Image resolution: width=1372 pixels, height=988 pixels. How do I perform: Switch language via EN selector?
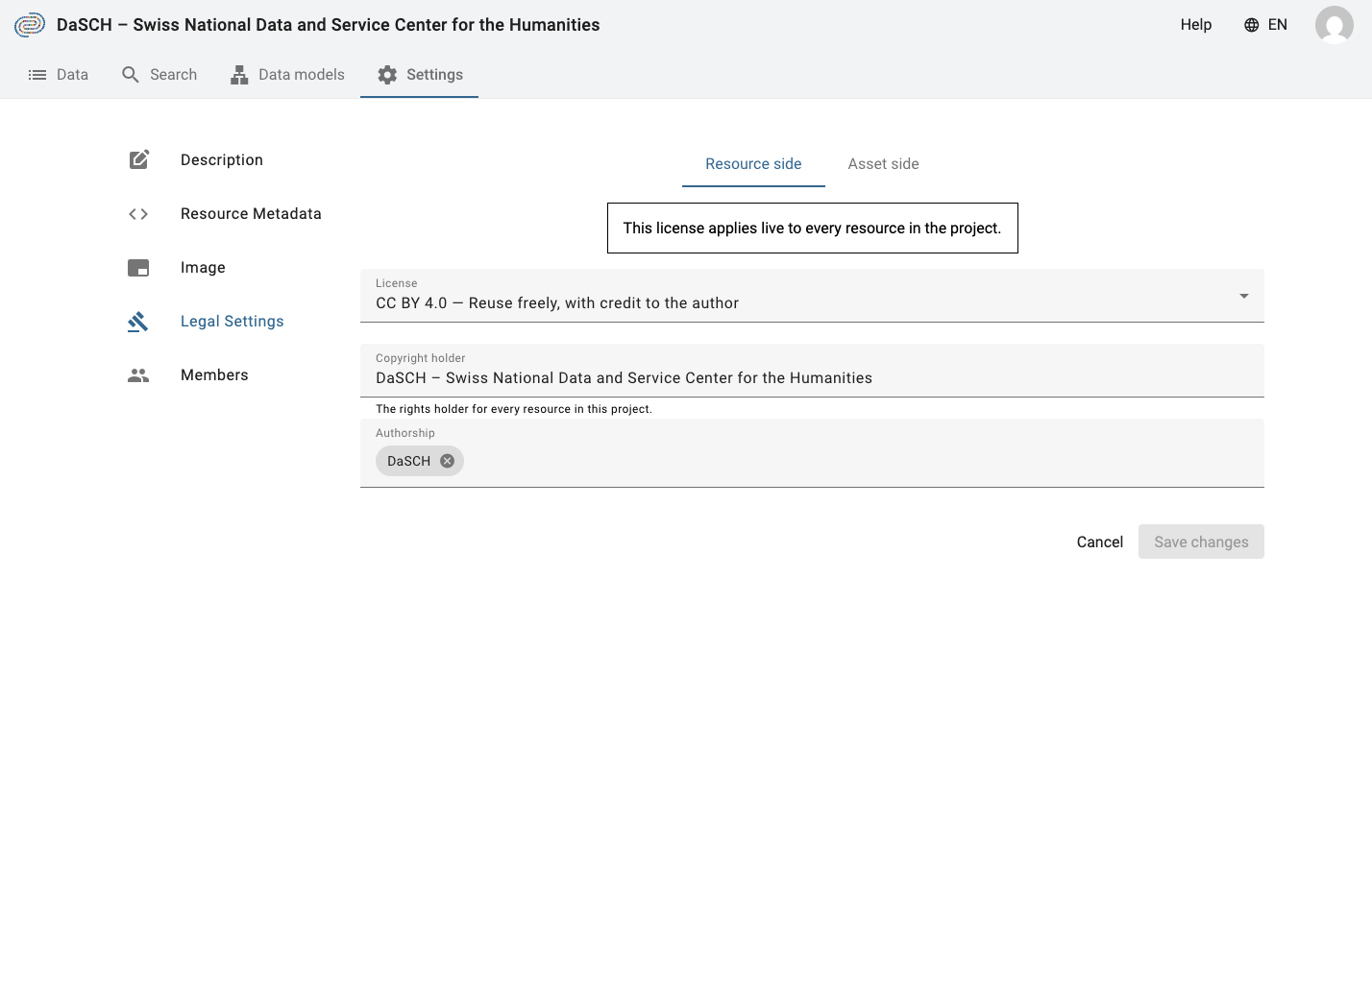pyautogui.click(x=1265, y=25)
